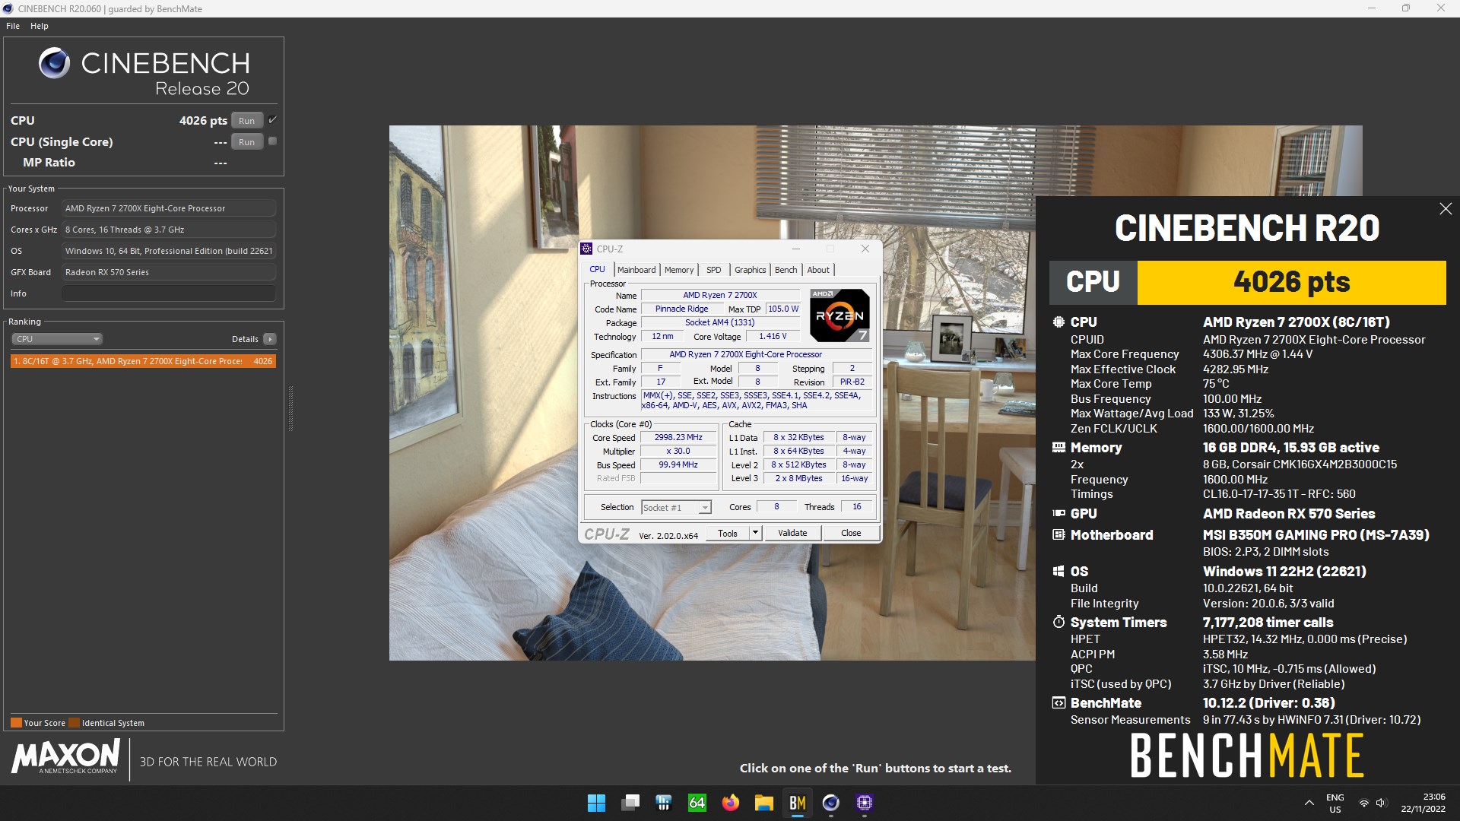1460x821 pixels.
Task: Open Task View in taskbar
Action: [x=630, y=803]
